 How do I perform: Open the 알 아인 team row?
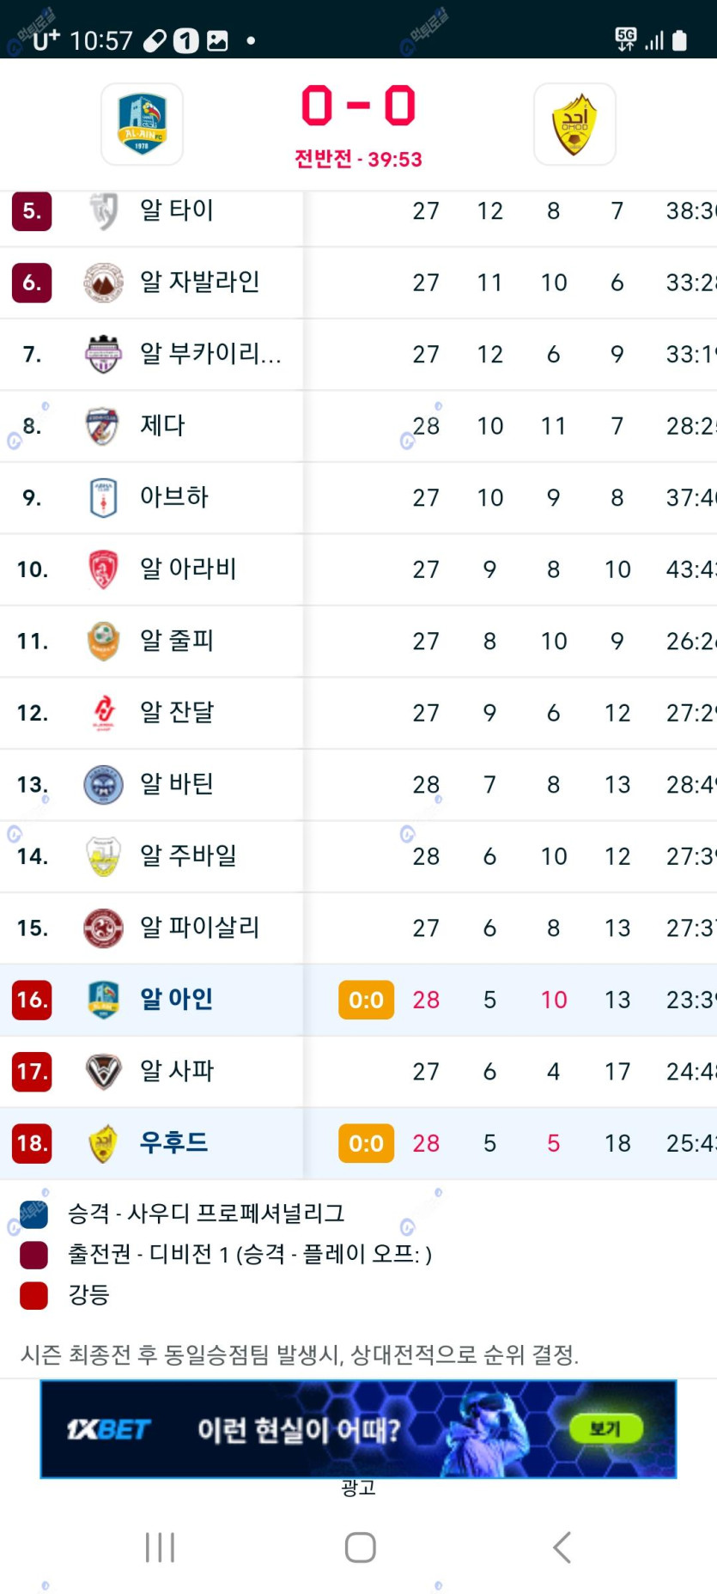358,1000
